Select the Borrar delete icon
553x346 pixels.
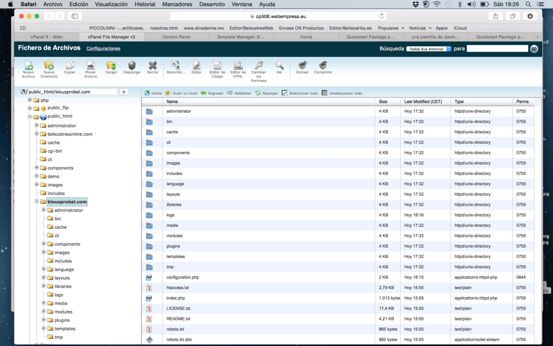click(x=152, y=67)
